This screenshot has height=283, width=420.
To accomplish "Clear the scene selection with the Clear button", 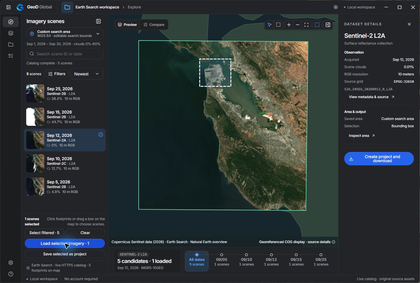I will (x=85, y=233).
